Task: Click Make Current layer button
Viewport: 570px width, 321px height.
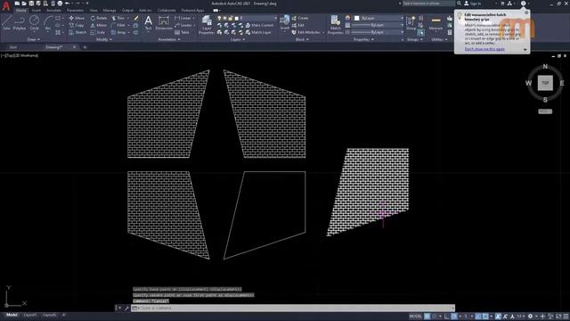Action: (x=259, y=25)
